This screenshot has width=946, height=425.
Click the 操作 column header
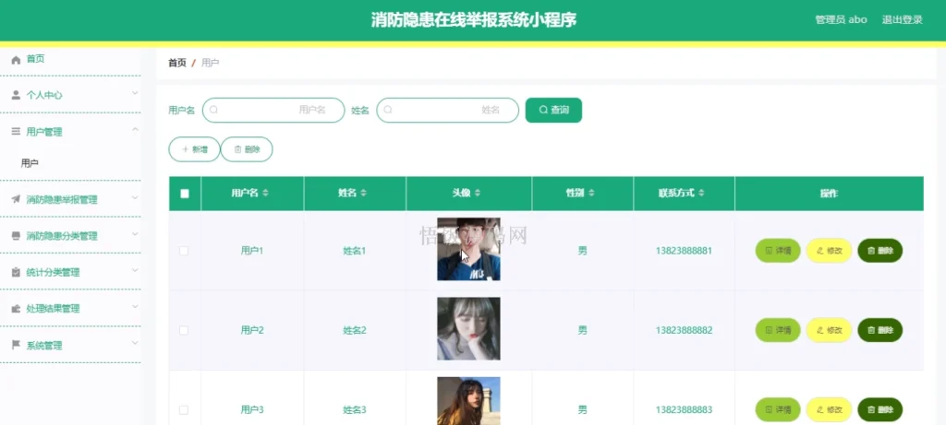coord(829,194)
